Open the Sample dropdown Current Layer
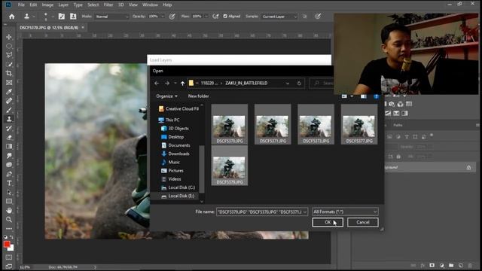Viewport: 482px width, 271px height. pos(279,17)
